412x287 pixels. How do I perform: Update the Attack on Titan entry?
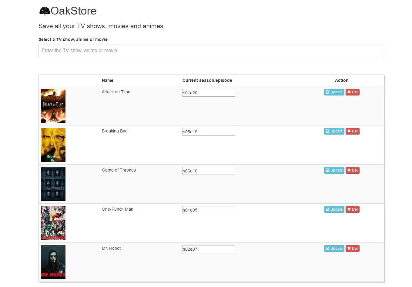click(x=334, y=92)
